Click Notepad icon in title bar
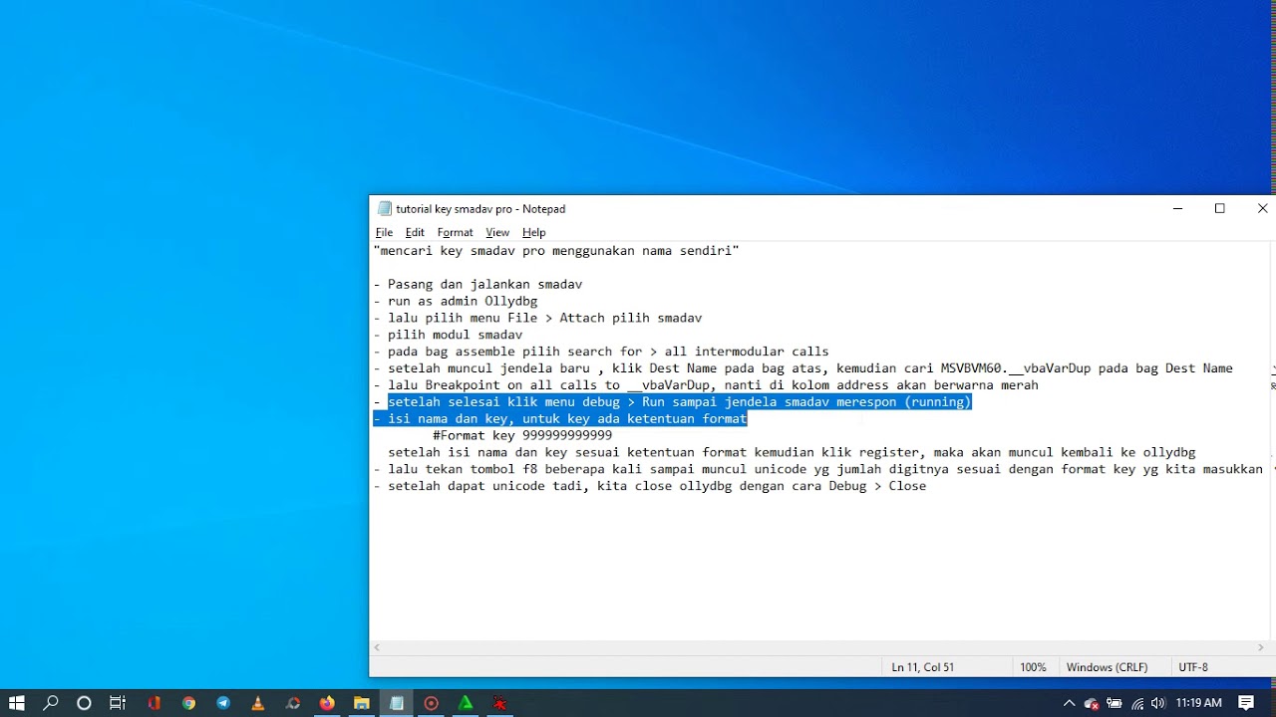Viewport: 1276px width, 717px height. click(x=384, y=209)
